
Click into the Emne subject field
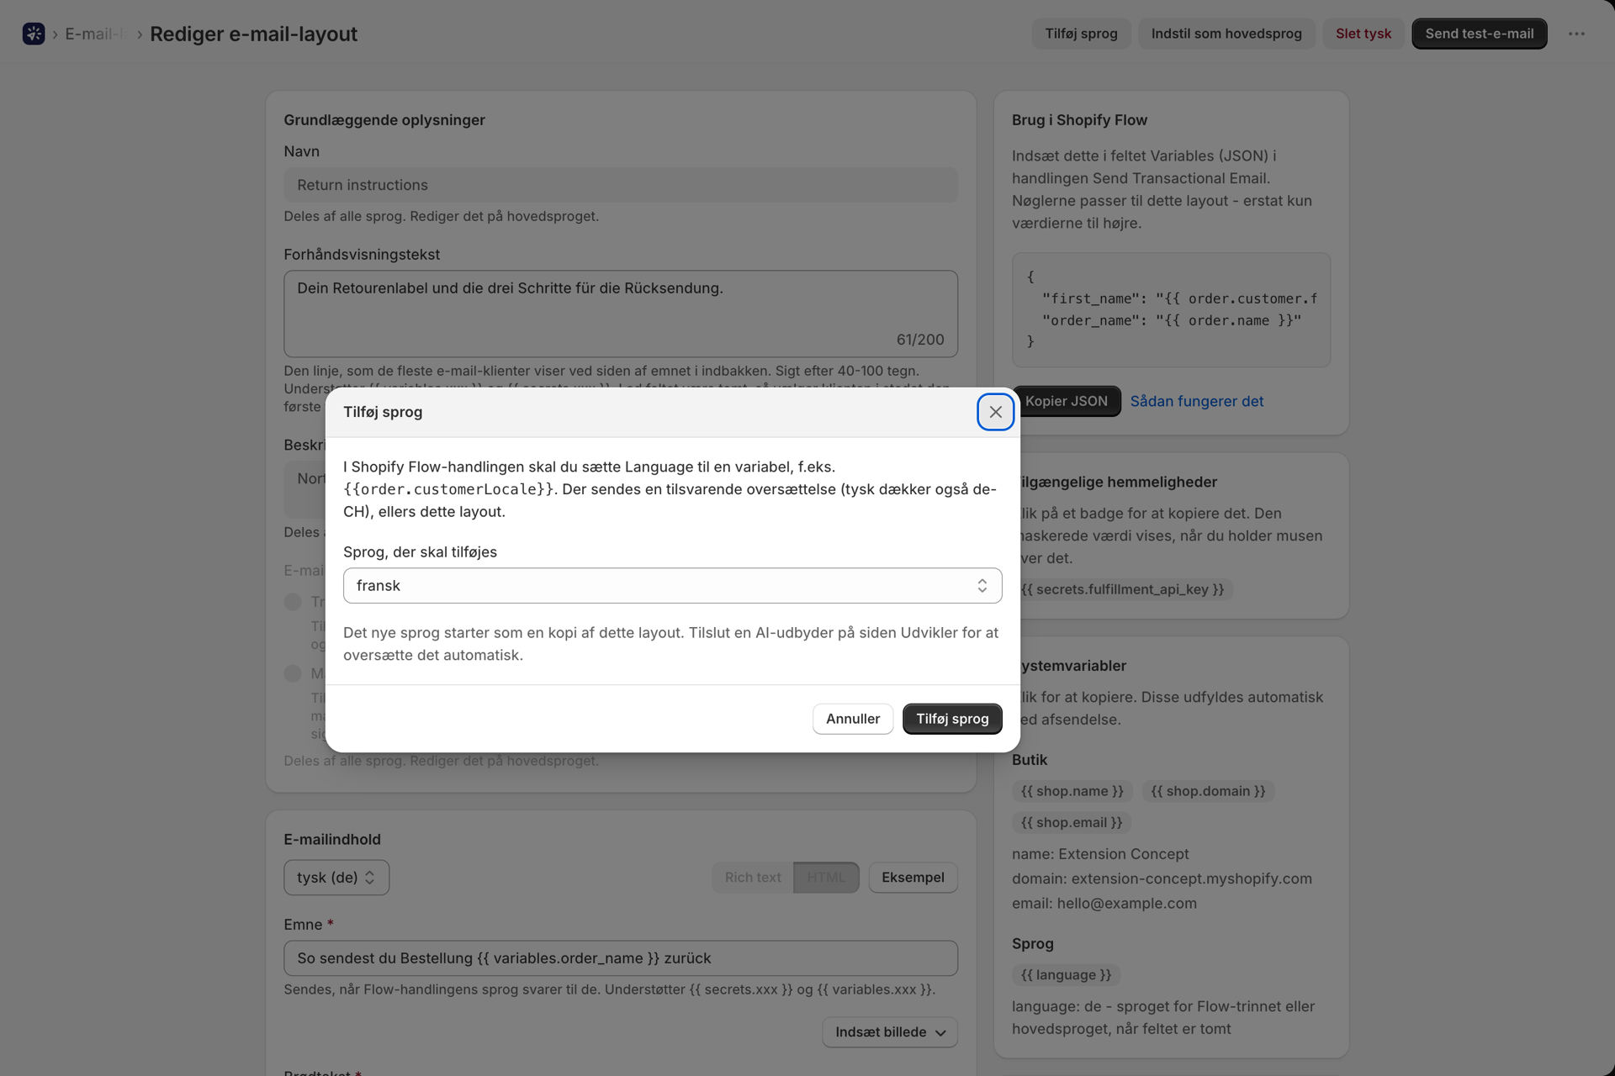(621, 957)
